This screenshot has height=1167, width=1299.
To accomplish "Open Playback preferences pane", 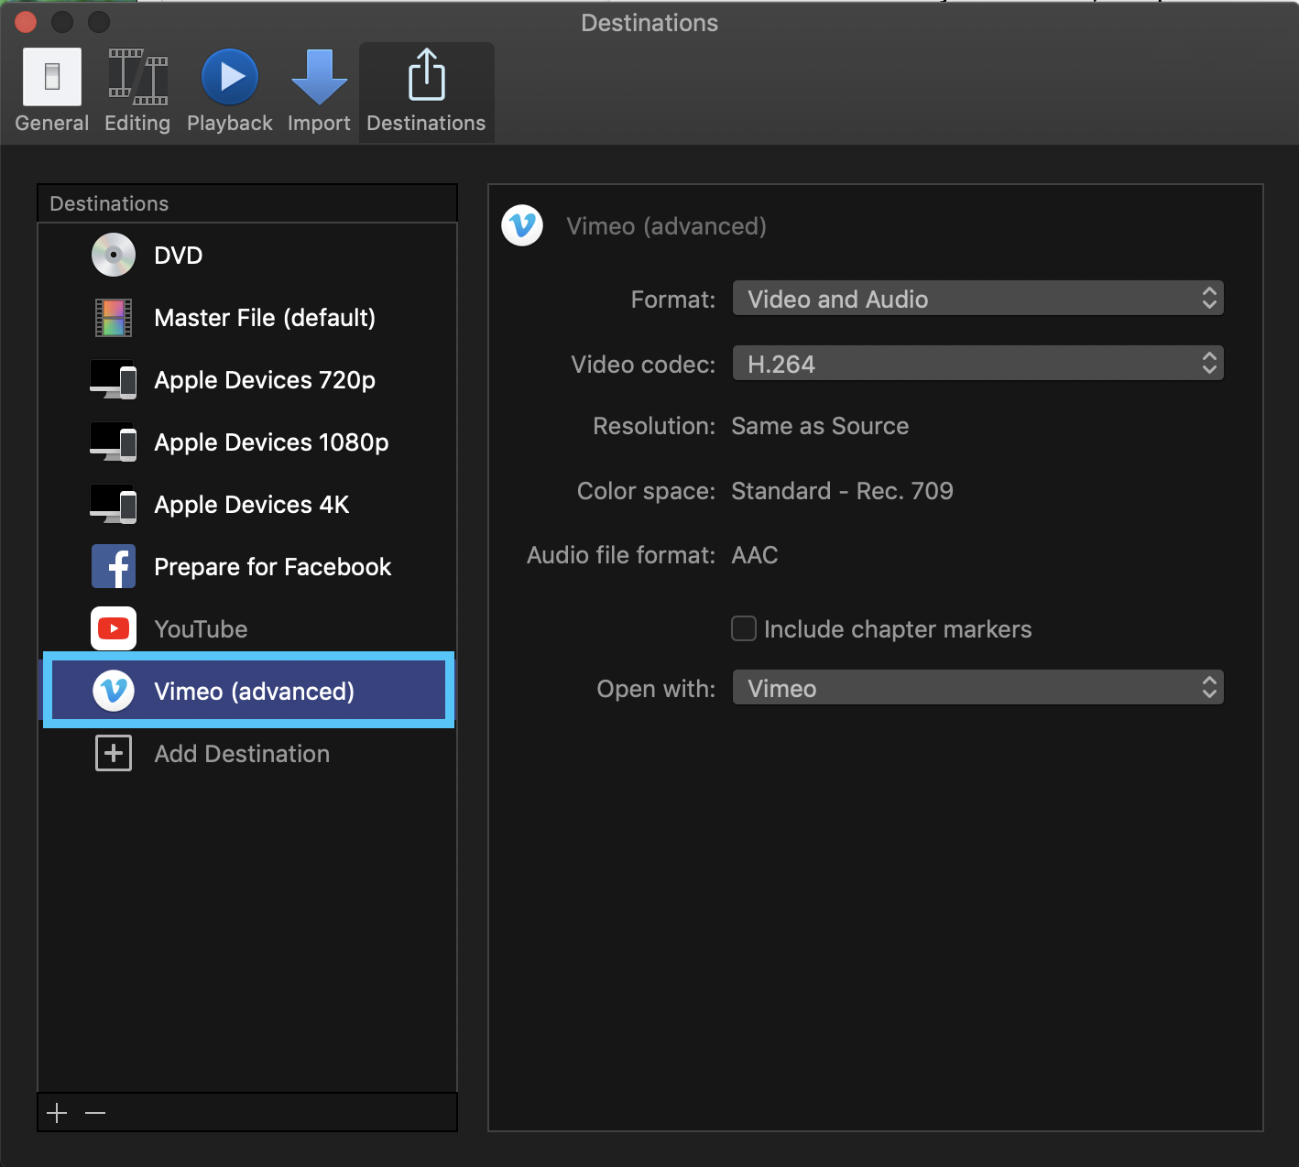I will point(229,92).
